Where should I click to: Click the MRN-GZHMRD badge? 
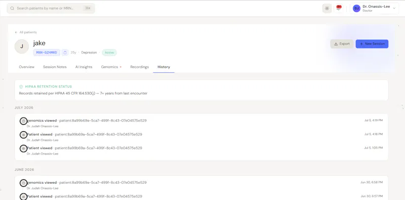47,53
